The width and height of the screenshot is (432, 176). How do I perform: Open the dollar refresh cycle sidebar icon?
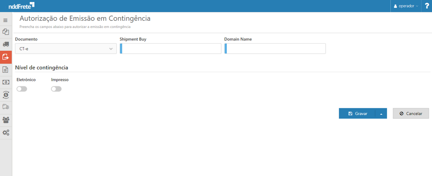point(6,95)
